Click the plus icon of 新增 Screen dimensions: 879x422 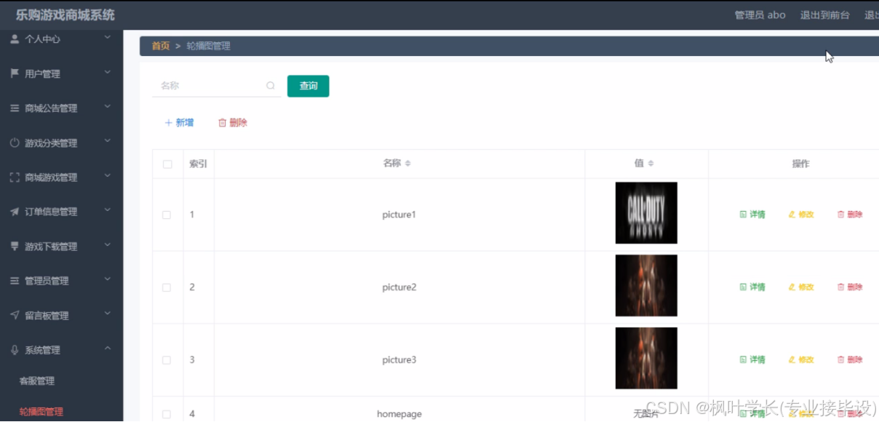coord(169,123)
